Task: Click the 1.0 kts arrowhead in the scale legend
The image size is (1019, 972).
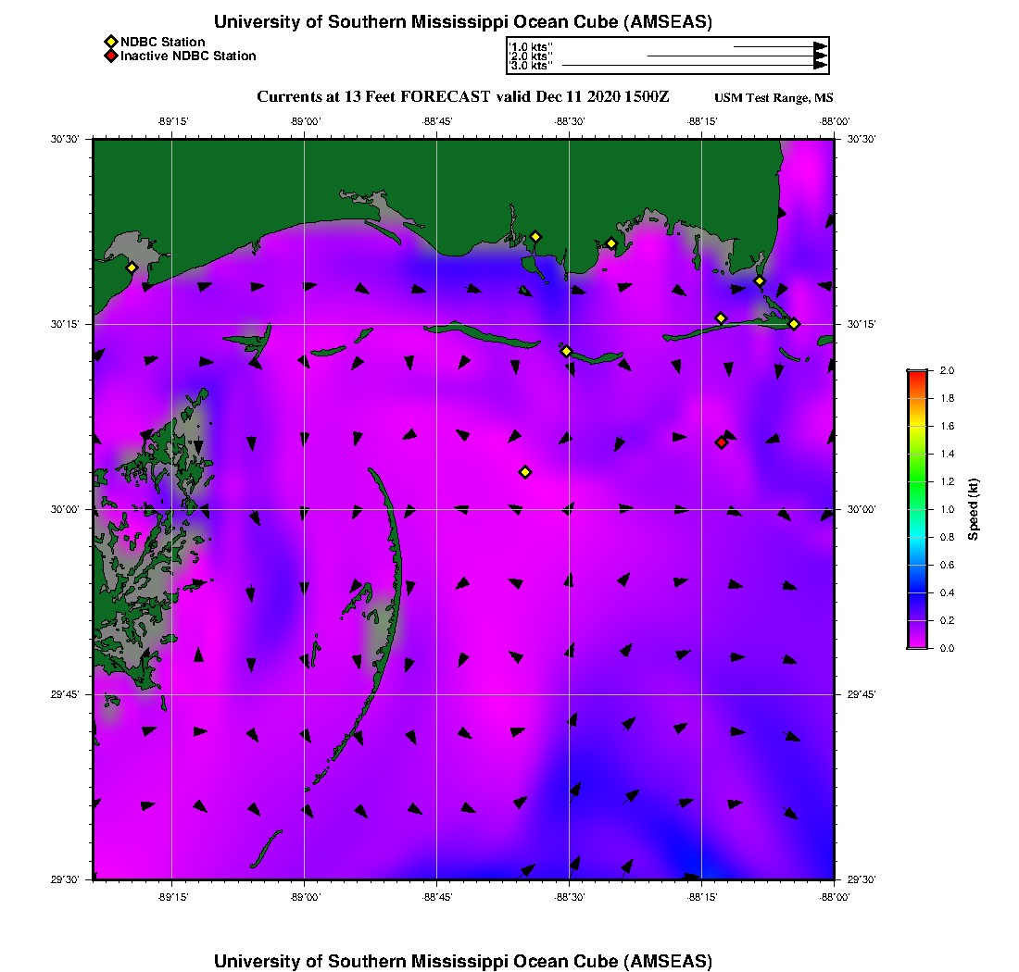Action: (820, 46)
